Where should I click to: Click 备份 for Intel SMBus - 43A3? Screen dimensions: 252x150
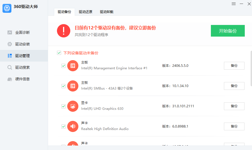pyautogui.click(x=234, y=86)
